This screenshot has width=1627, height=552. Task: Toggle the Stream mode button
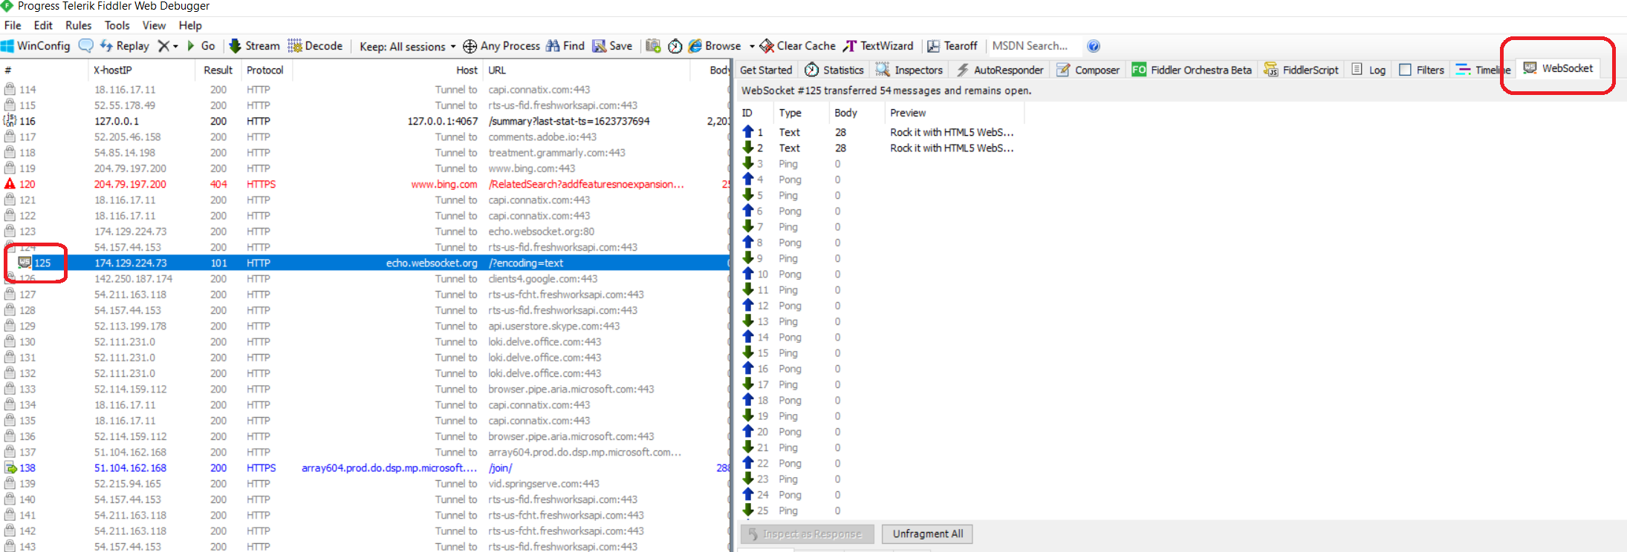[254, 46]
